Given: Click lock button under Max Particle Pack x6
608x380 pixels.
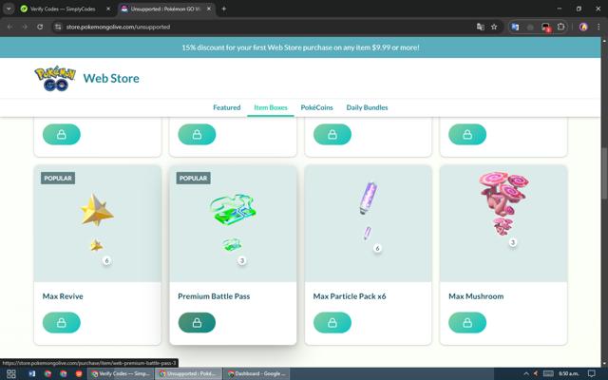Looking at the screenshot, I should (x=332, y=323).
